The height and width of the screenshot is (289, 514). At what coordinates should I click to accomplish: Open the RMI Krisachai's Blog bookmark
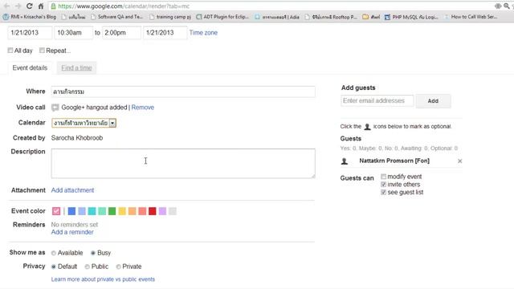click(30, 17)
